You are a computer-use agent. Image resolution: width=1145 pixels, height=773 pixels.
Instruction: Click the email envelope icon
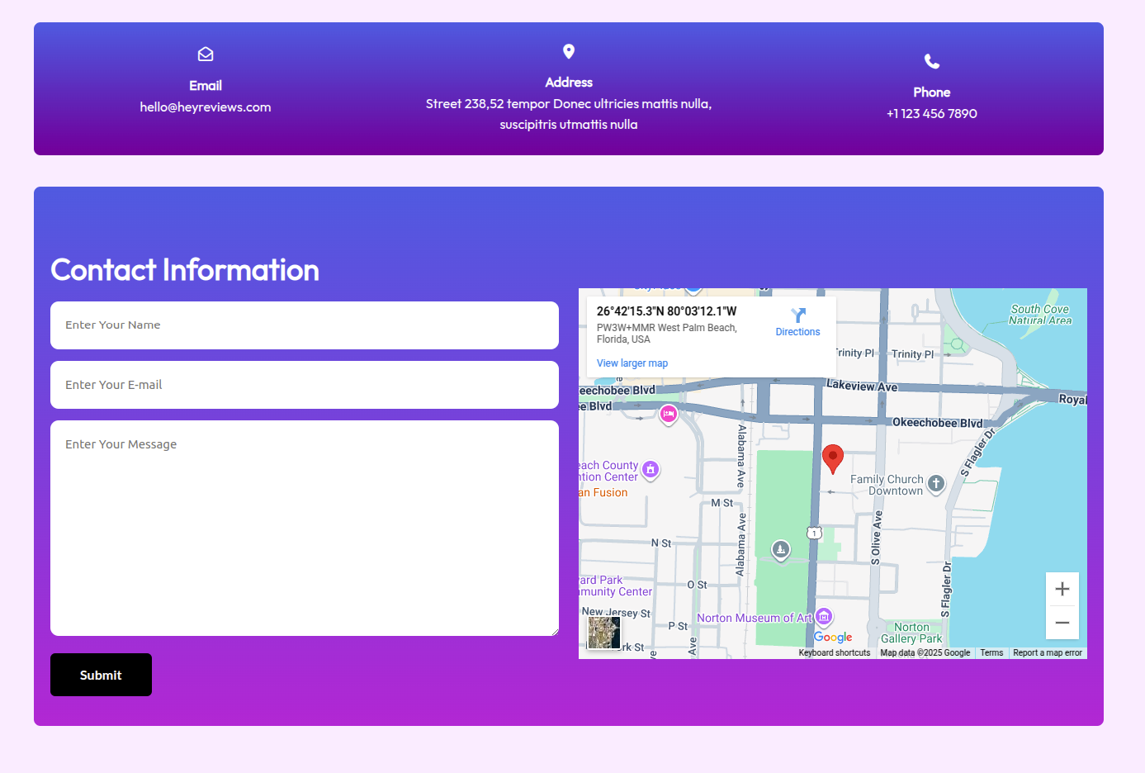[206, 55]
